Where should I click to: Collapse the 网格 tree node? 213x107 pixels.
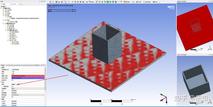[x=3, y=20]
